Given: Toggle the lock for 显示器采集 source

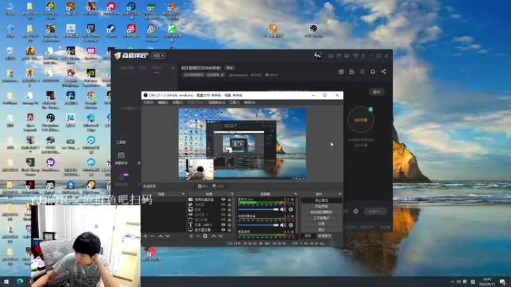Looking at the screenshot, I should [x=229, y=230].
